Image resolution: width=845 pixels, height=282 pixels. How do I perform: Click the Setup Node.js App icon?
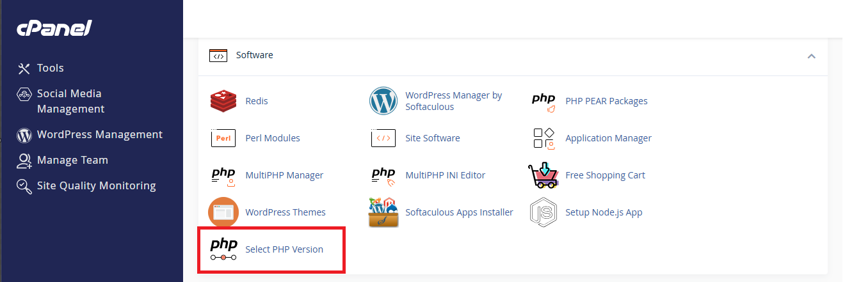tap(543, 212)
